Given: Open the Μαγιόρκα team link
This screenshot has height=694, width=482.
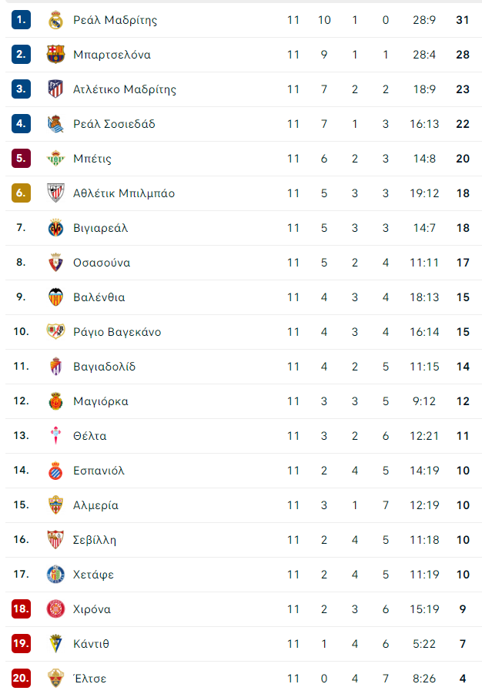Looking at the screenshot, I should coord(101,401).
